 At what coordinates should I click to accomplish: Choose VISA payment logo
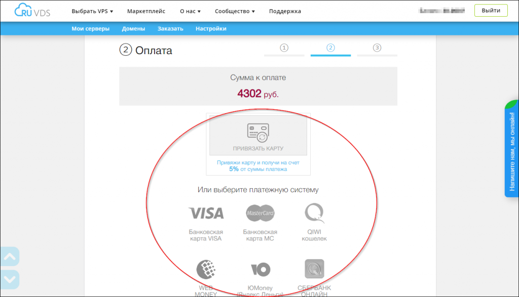(x=206, y=213)
